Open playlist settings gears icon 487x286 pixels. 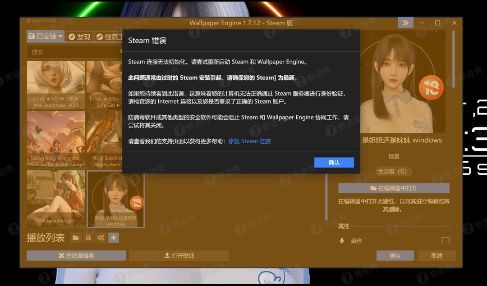(101, 238)
